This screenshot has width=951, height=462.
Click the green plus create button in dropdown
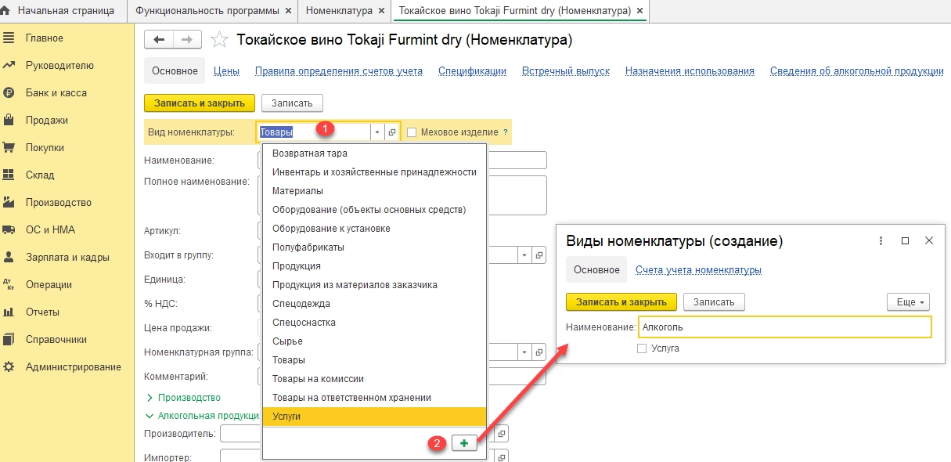click(464, 443)
